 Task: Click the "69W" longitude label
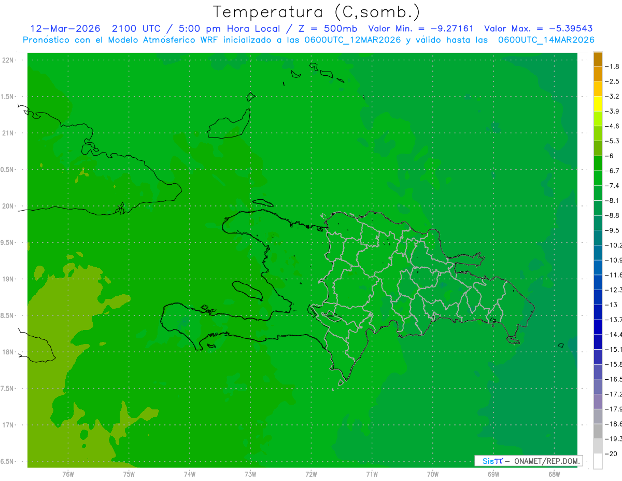pyautogui.click(x=493, y=475)
